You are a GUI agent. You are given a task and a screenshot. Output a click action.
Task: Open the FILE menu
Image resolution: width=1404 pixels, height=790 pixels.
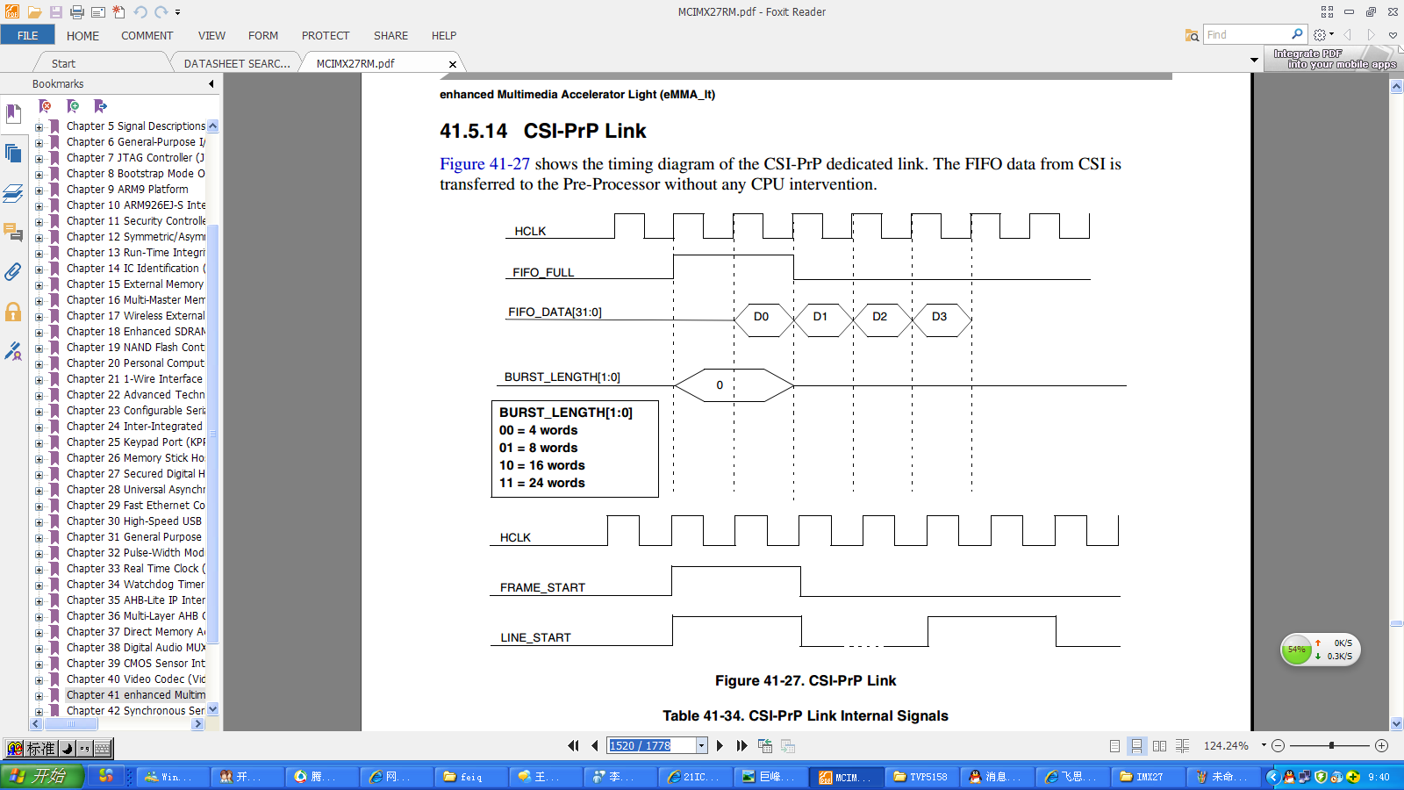pyautogui.click(x=28, y=35)
